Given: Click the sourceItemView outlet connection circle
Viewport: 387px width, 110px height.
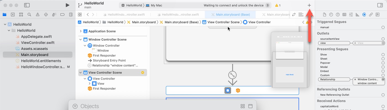Looking at the screenshot, I should click(383, 39).
